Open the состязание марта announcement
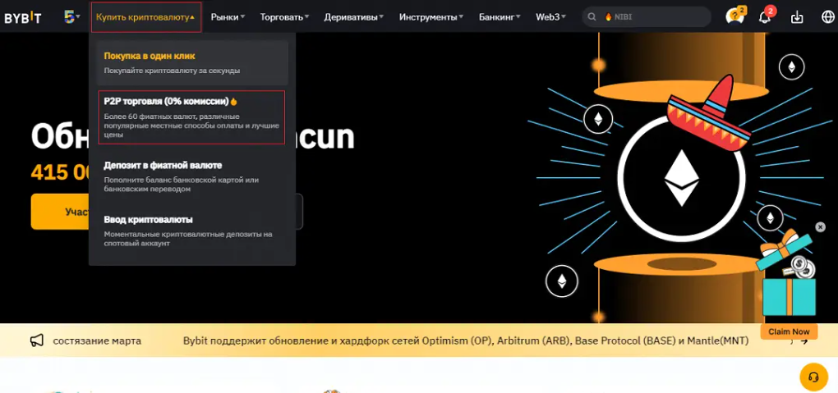The height and width of the screenshot is (393, 838). click(97, 340)
